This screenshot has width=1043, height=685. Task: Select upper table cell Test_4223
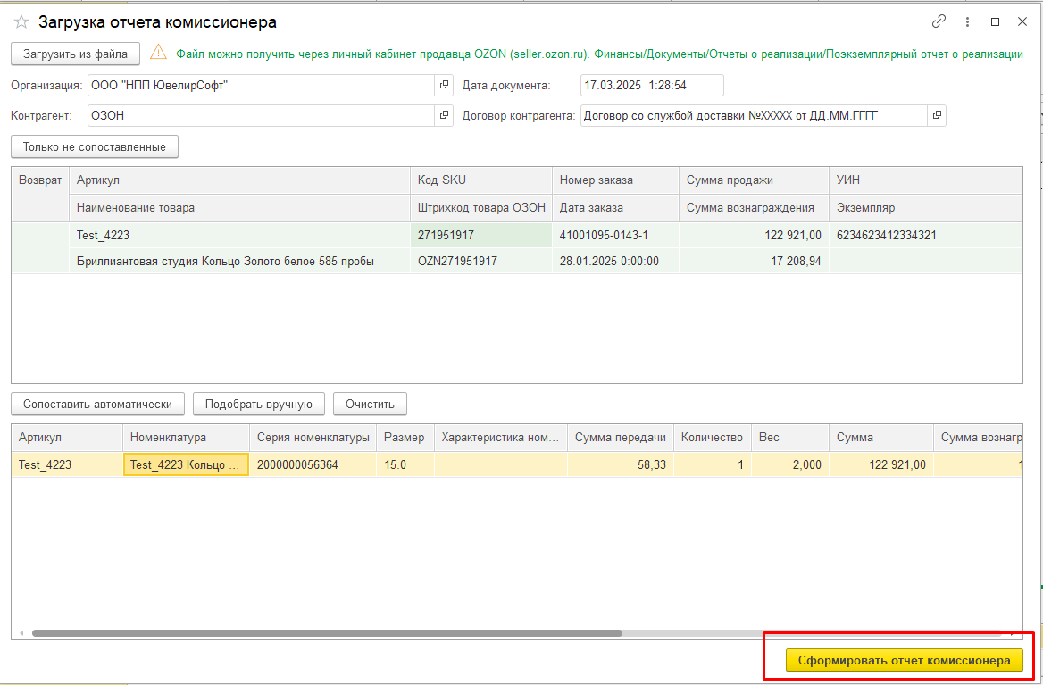click(x=239, y=236)
